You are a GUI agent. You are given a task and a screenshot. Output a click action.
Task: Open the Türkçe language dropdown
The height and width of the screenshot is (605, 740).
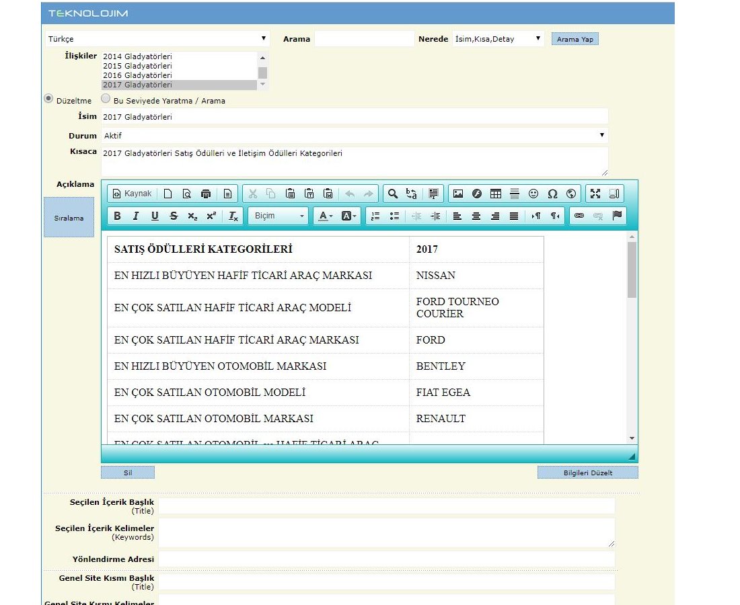157,39
